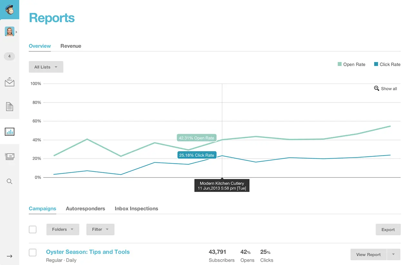Open the Lists cards icon in sidebar
The height and width of the screenshot is (265, 410).
point(9,157)
